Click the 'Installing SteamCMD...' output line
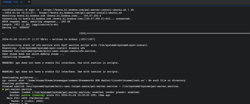Image resolution: width=250 pixels, height=104 pixels. (18, 57)
